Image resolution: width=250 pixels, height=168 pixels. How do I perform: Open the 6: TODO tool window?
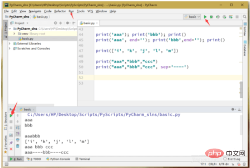33,159
